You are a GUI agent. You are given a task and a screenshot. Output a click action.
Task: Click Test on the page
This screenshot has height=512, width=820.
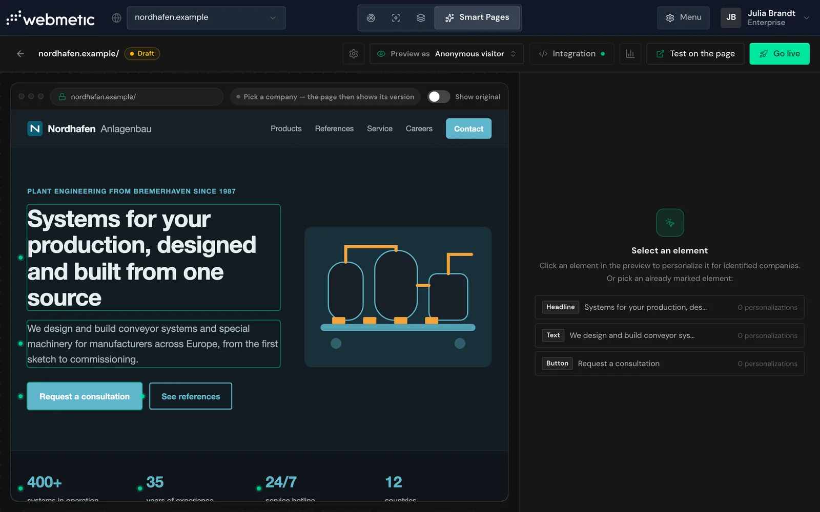pyautogui.click(x=695, y=54)
